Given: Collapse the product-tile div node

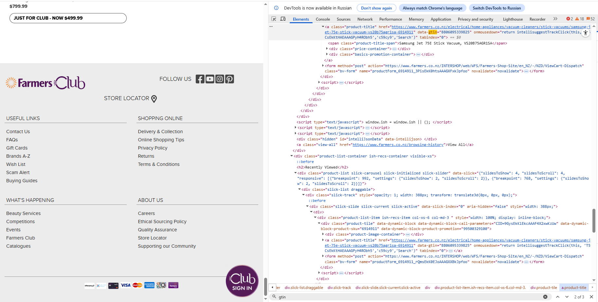Looking at the screenshot, I should [x=319, y=223].
